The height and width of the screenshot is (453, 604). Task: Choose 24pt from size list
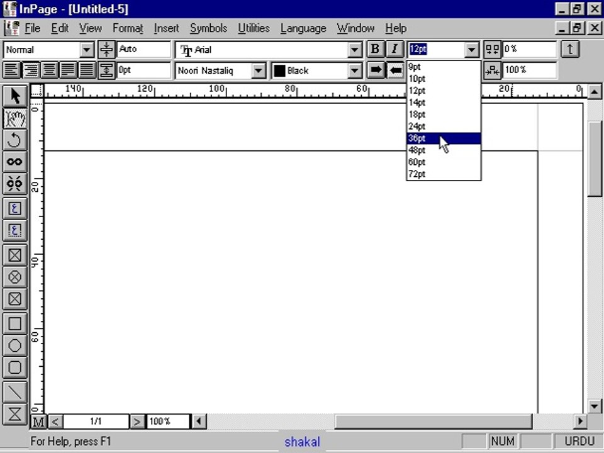pyautogui.click(x=444, y=126)
